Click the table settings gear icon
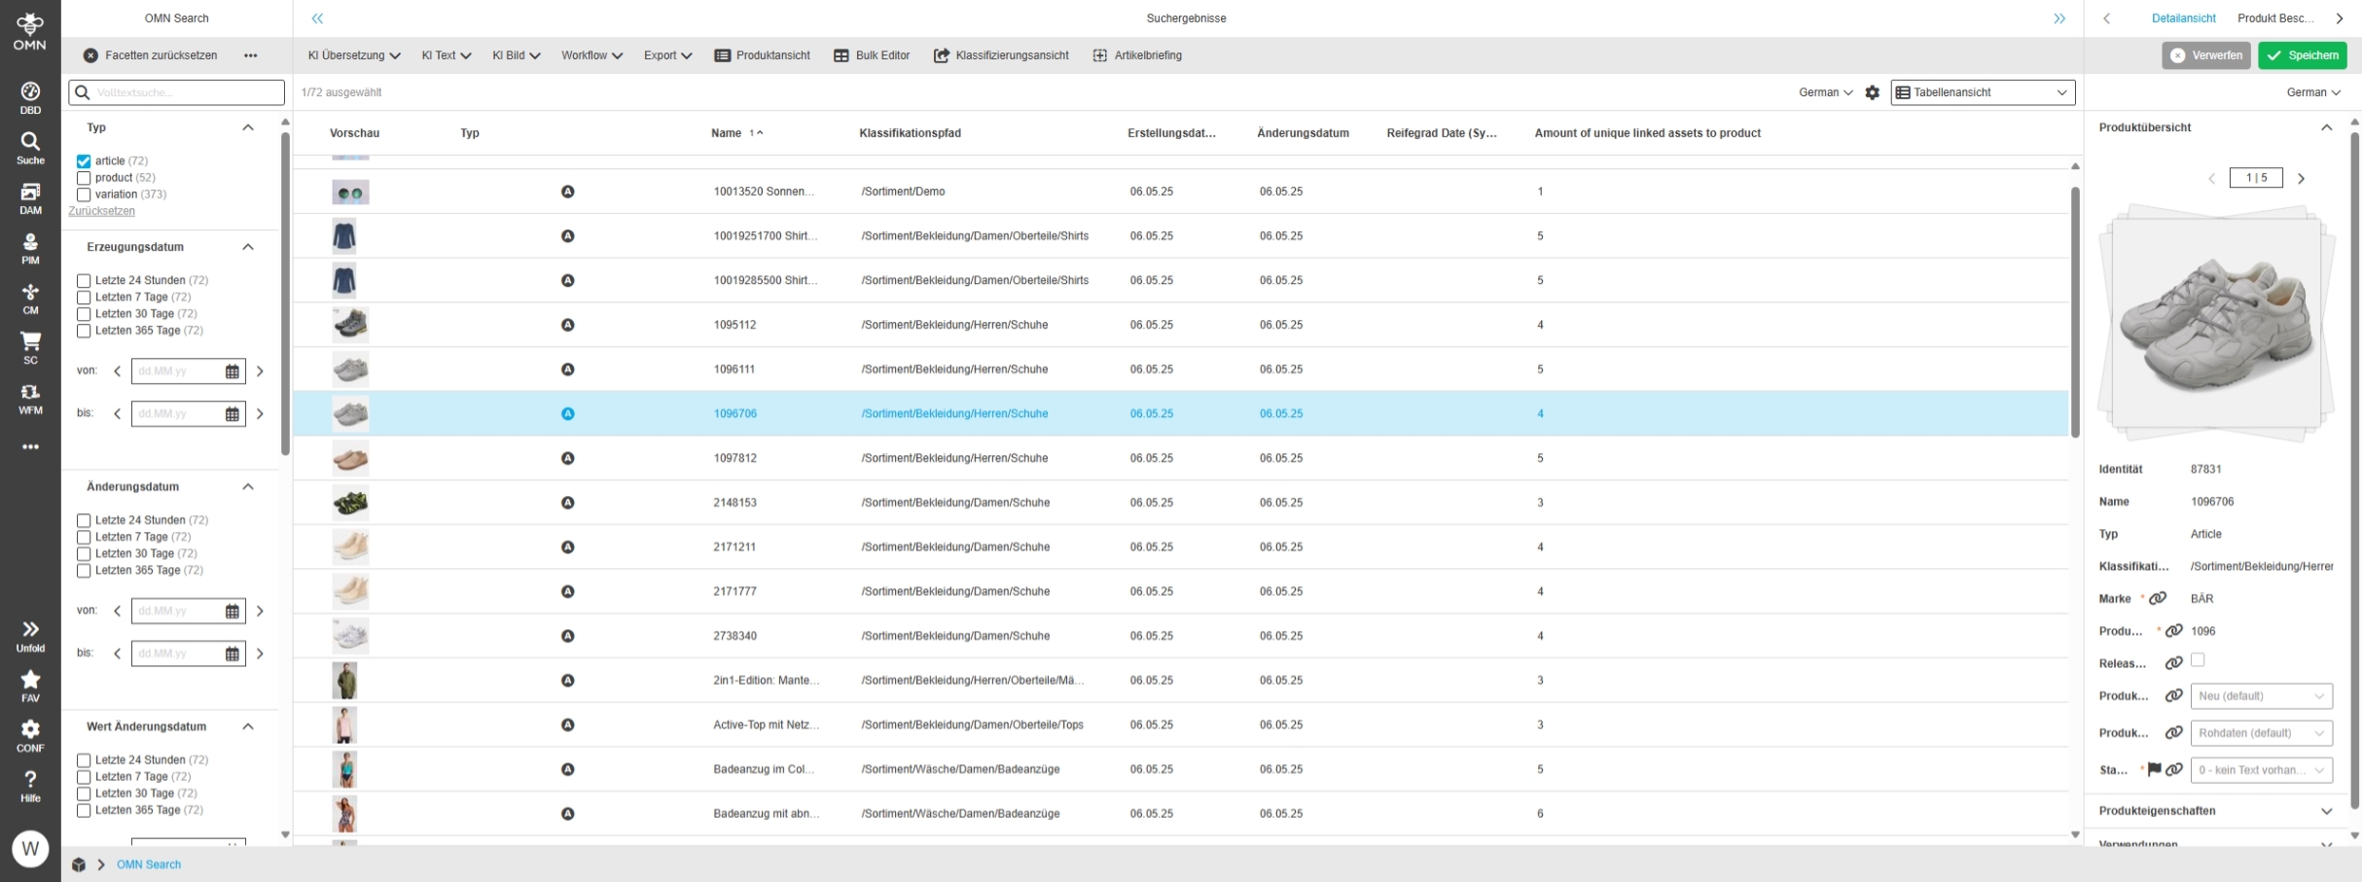This screenshot has width=2362, height=882. pos(1872,92)
